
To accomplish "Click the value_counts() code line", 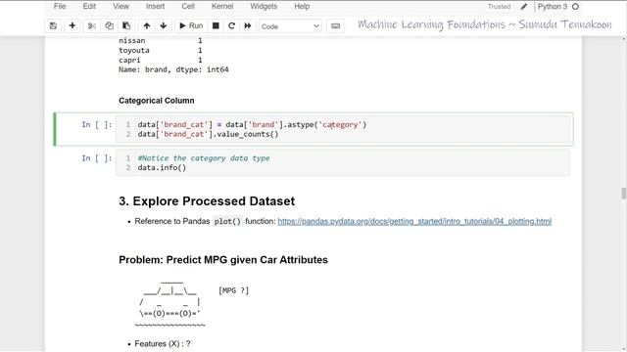I will [x=208, y=134].
